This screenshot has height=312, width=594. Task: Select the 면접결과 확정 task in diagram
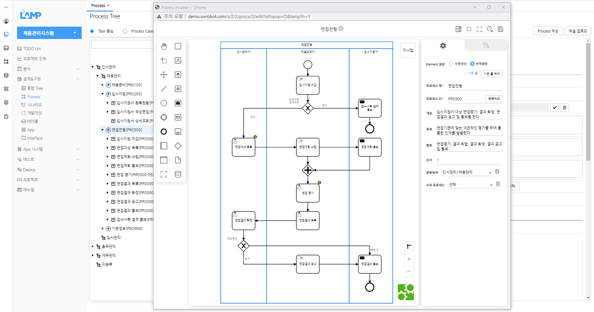(x=244, y=220)
